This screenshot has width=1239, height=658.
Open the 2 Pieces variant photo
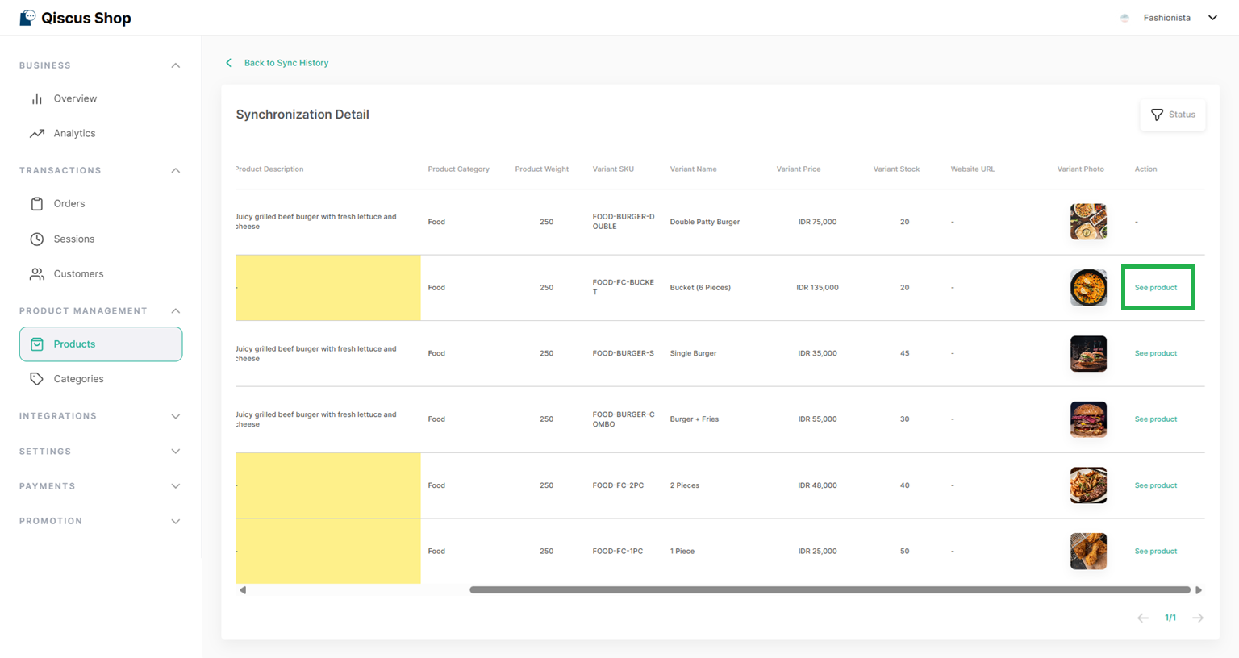tap(1088, 485)
